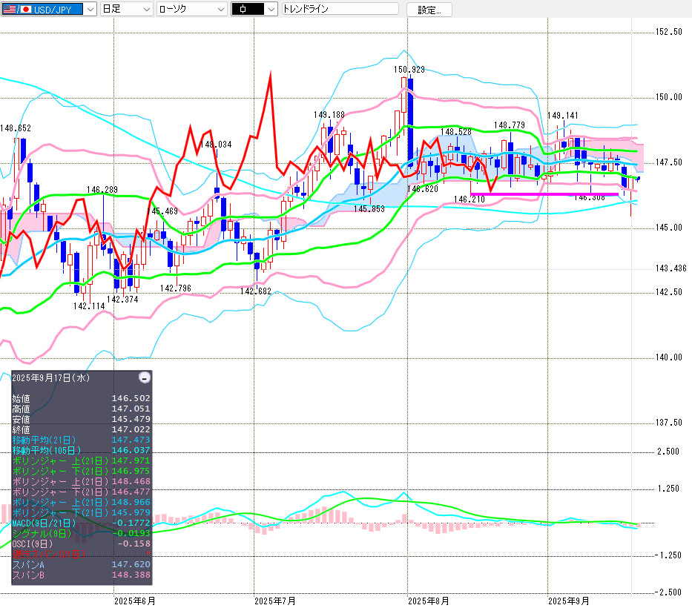Click the 143.436 price axis marker

click(x=670, y=268)
